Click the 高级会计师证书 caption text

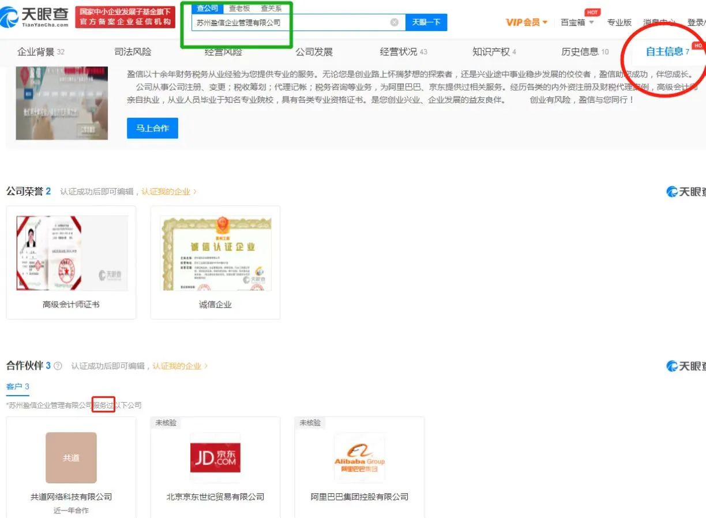pos(71,304)
